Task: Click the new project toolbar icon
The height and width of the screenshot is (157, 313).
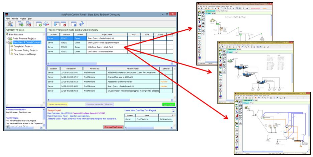Action: pos(39,24)
